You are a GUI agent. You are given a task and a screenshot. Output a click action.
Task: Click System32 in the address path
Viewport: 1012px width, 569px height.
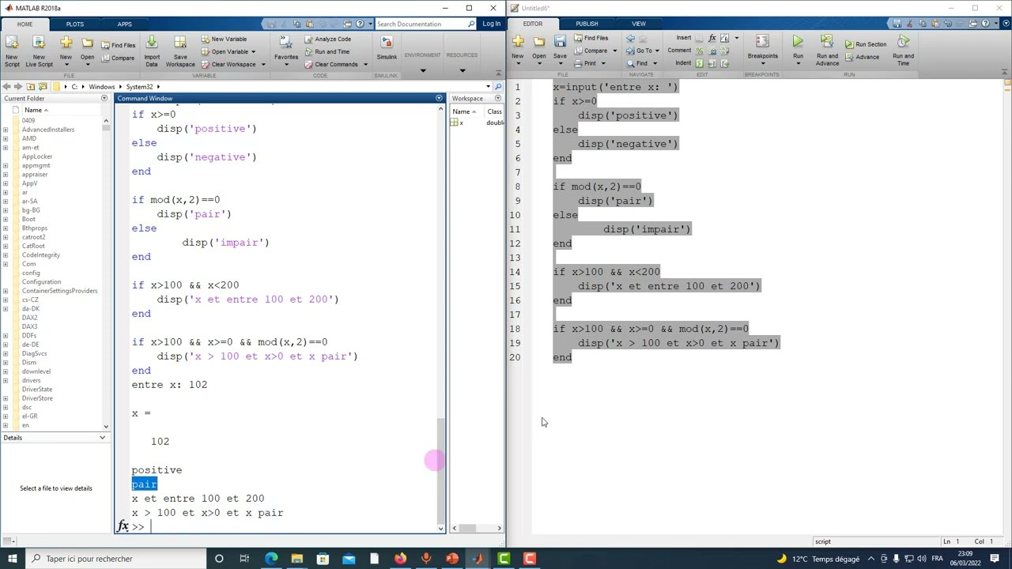tap(139, 87)
